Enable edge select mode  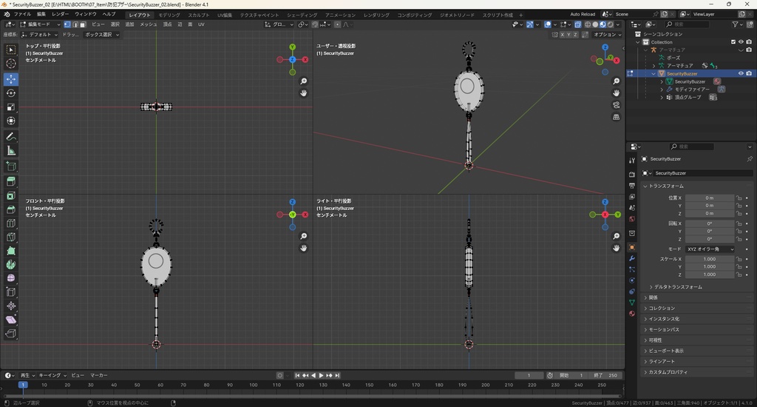tap(75, 24)
